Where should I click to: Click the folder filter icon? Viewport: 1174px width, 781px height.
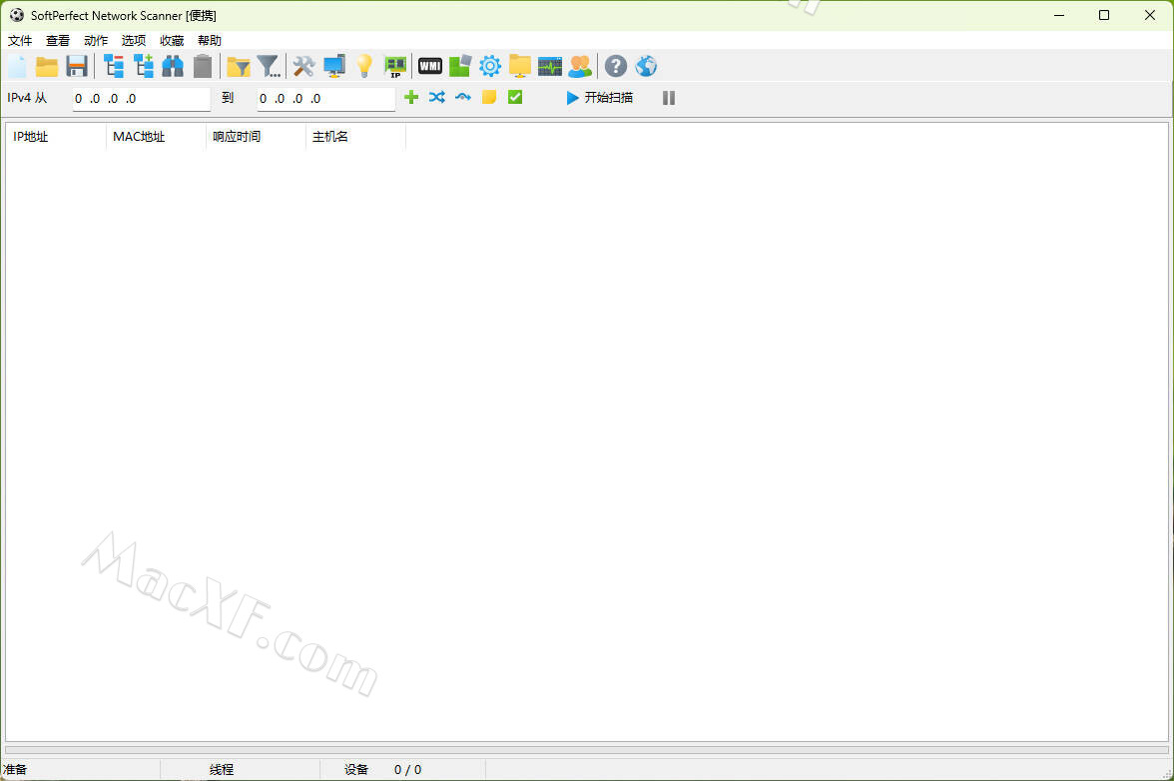(239, 67)
